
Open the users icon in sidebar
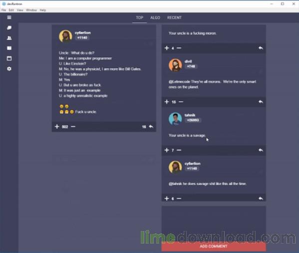coord(9,38)
